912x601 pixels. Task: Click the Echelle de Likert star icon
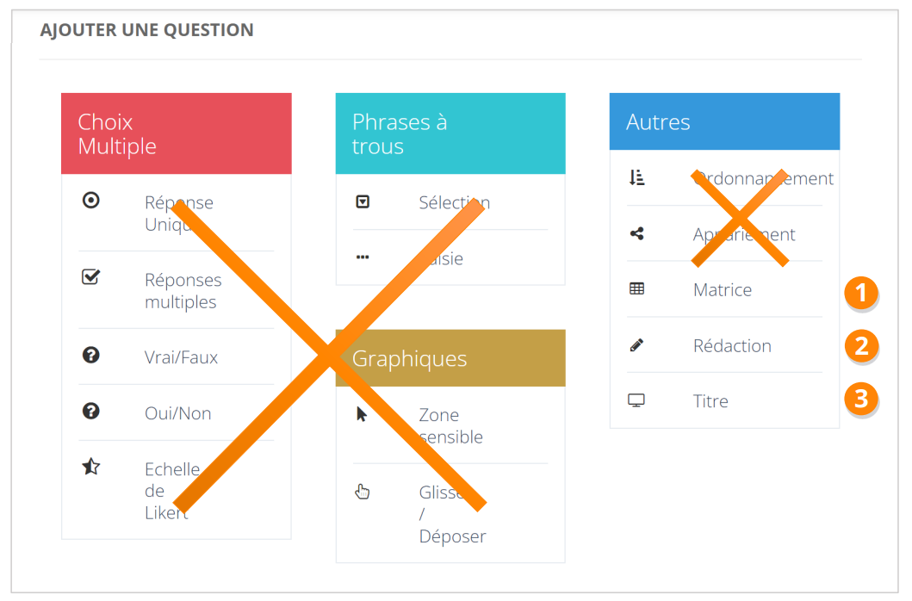coord(90,467)
